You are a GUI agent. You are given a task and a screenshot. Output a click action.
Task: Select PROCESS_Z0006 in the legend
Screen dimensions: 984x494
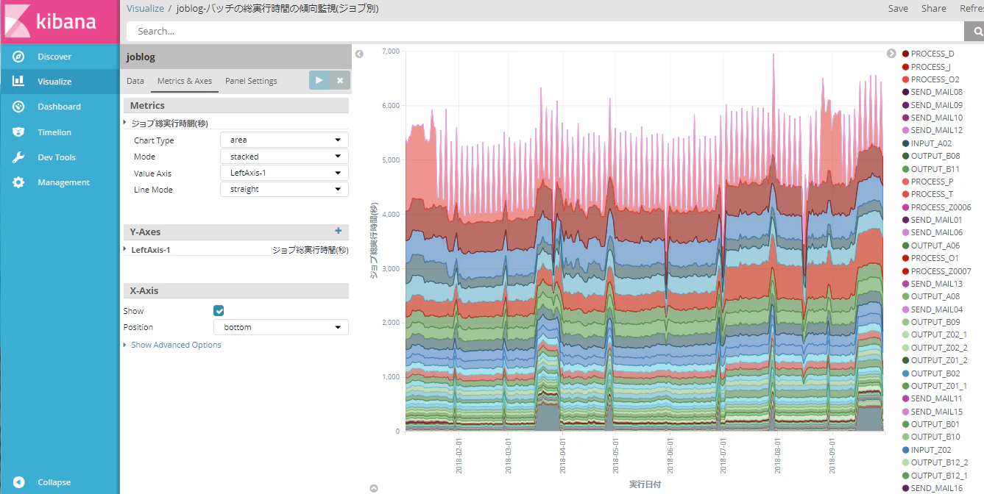941,207
